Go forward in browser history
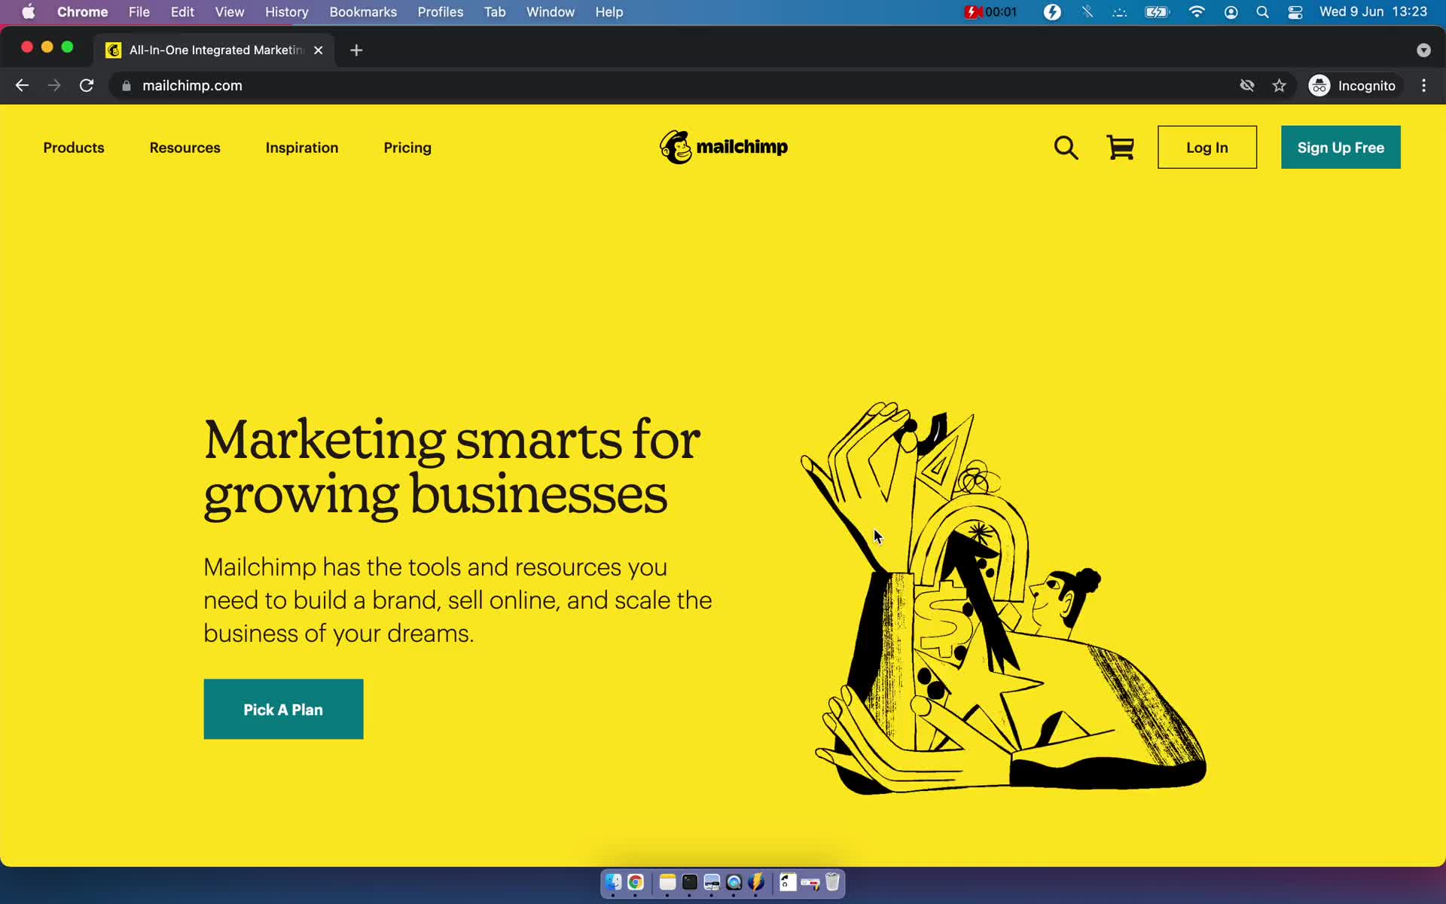 point(54,85)
